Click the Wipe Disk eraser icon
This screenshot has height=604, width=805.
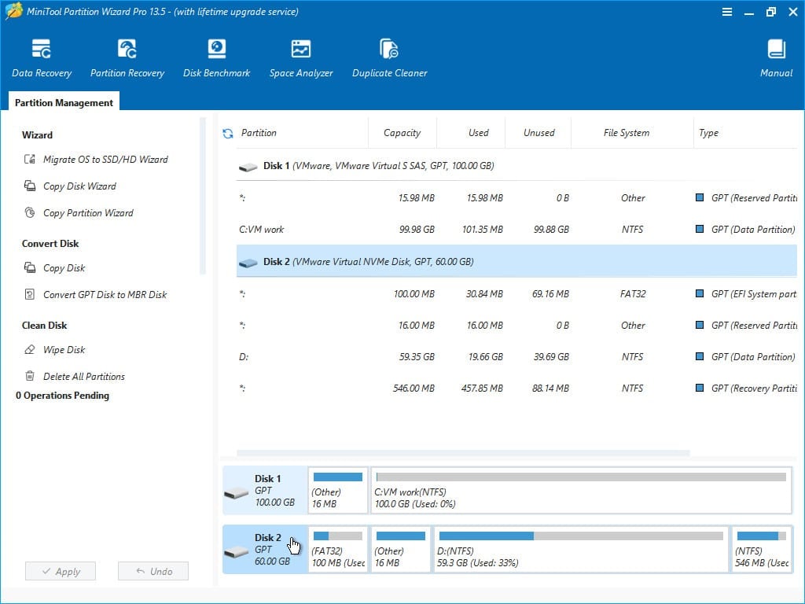(30, 350)
